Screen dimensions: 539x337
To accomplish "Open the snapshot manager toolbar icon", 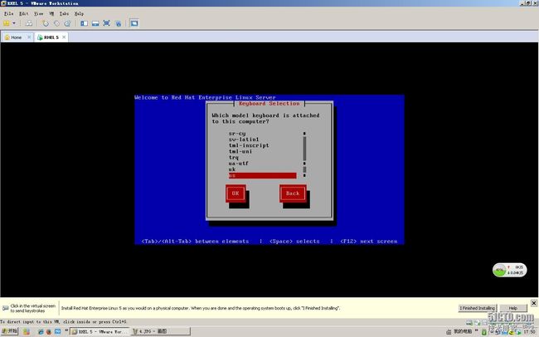I will tap(68, 23).
